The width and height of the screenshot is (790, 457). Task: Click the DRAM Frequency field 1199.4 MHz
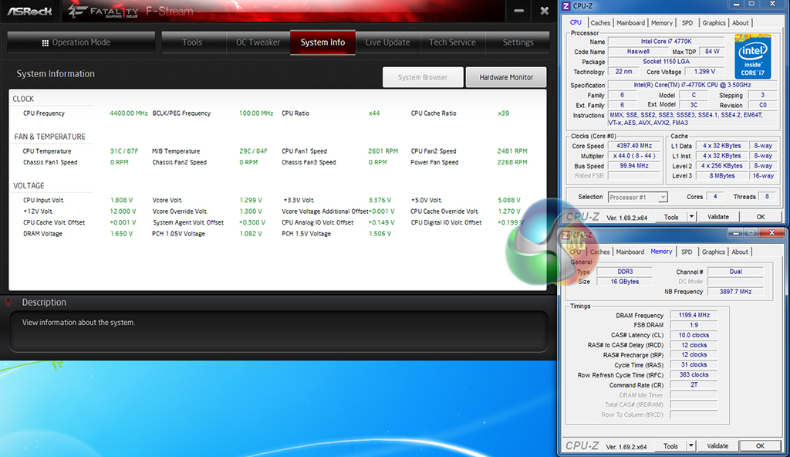tap(694, 315)
